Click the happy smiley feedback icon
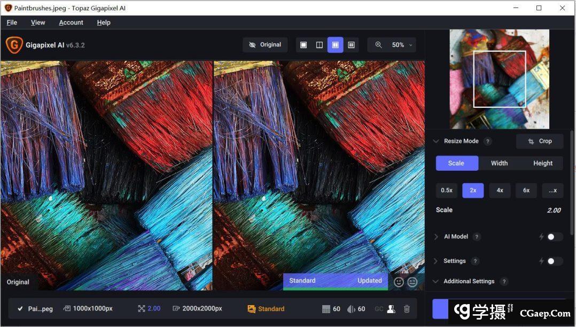The height and width of the screenshot is (327, 576). point(399,282)
